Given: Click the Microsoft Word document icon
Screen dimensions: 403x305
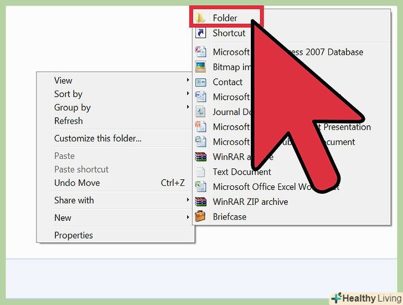Looking at the screenshot, I should pyautogui.click(x=200, y=97).
